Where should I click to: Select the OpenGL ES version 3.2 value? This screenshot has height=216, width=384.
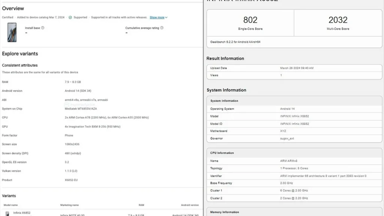click(67, 162)
